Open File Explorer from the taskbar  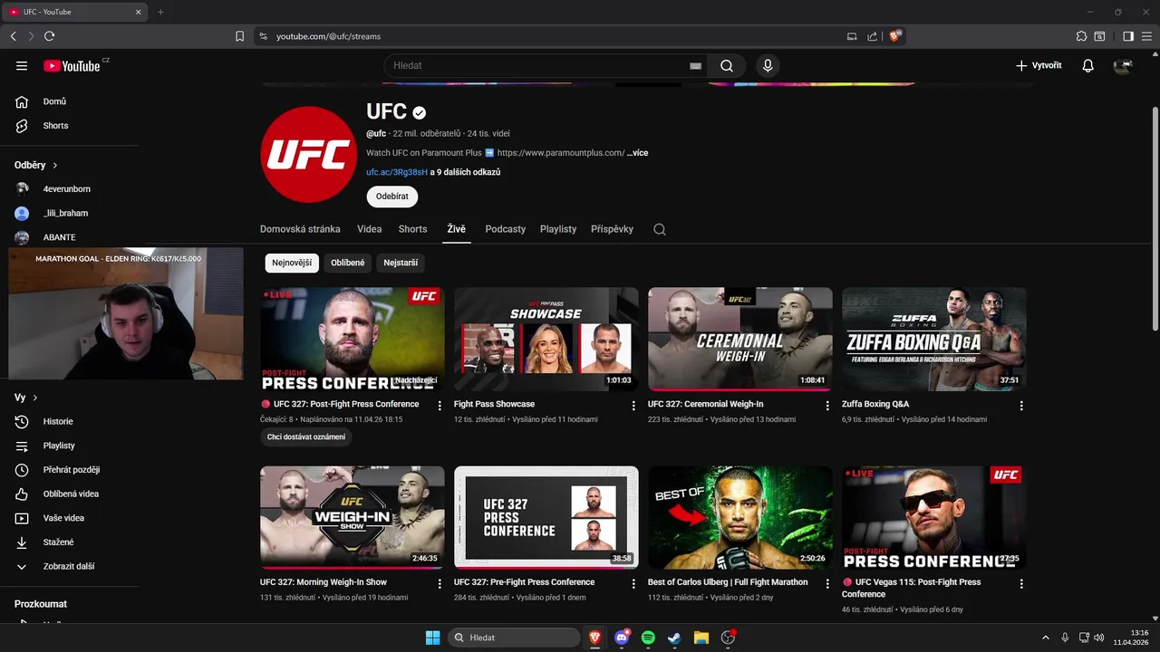point(701,638)
